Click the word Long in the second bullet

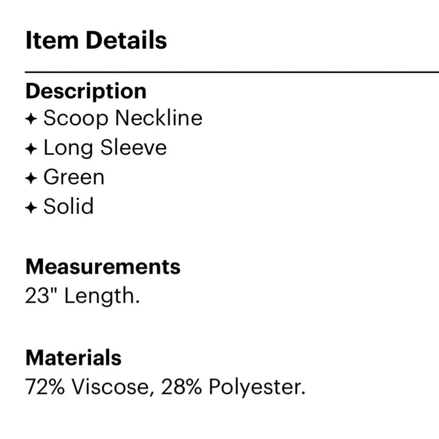pyautogui.click(x=68, y=148)
